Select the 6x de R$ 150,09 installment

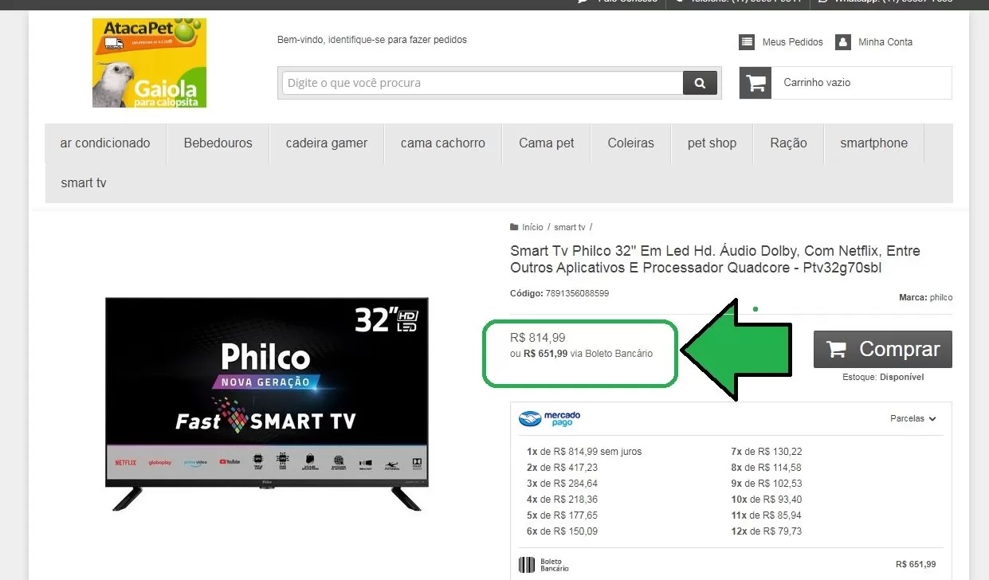562,531
